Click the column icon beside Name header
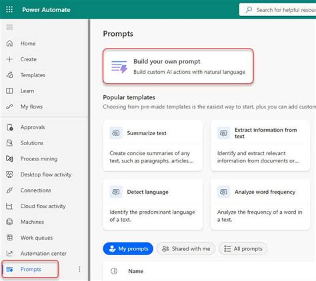316x281 pixels. [x=114, y=271]
